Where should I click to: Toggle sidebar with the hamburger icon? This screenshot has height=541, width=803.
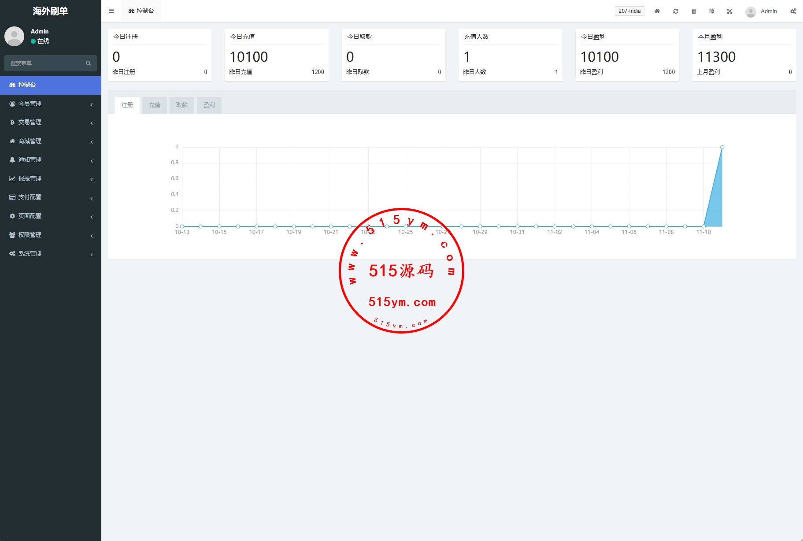click(111, 11)
